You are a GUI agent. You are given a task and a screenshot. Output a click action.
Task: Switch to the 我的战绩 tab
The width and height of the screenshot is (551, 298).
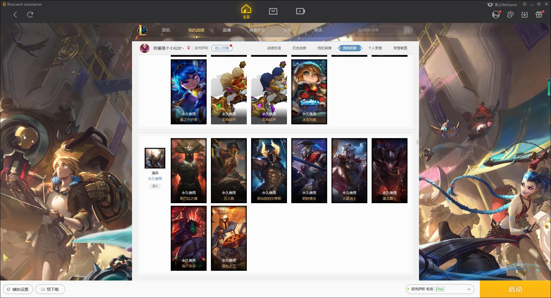pos(196,30)
